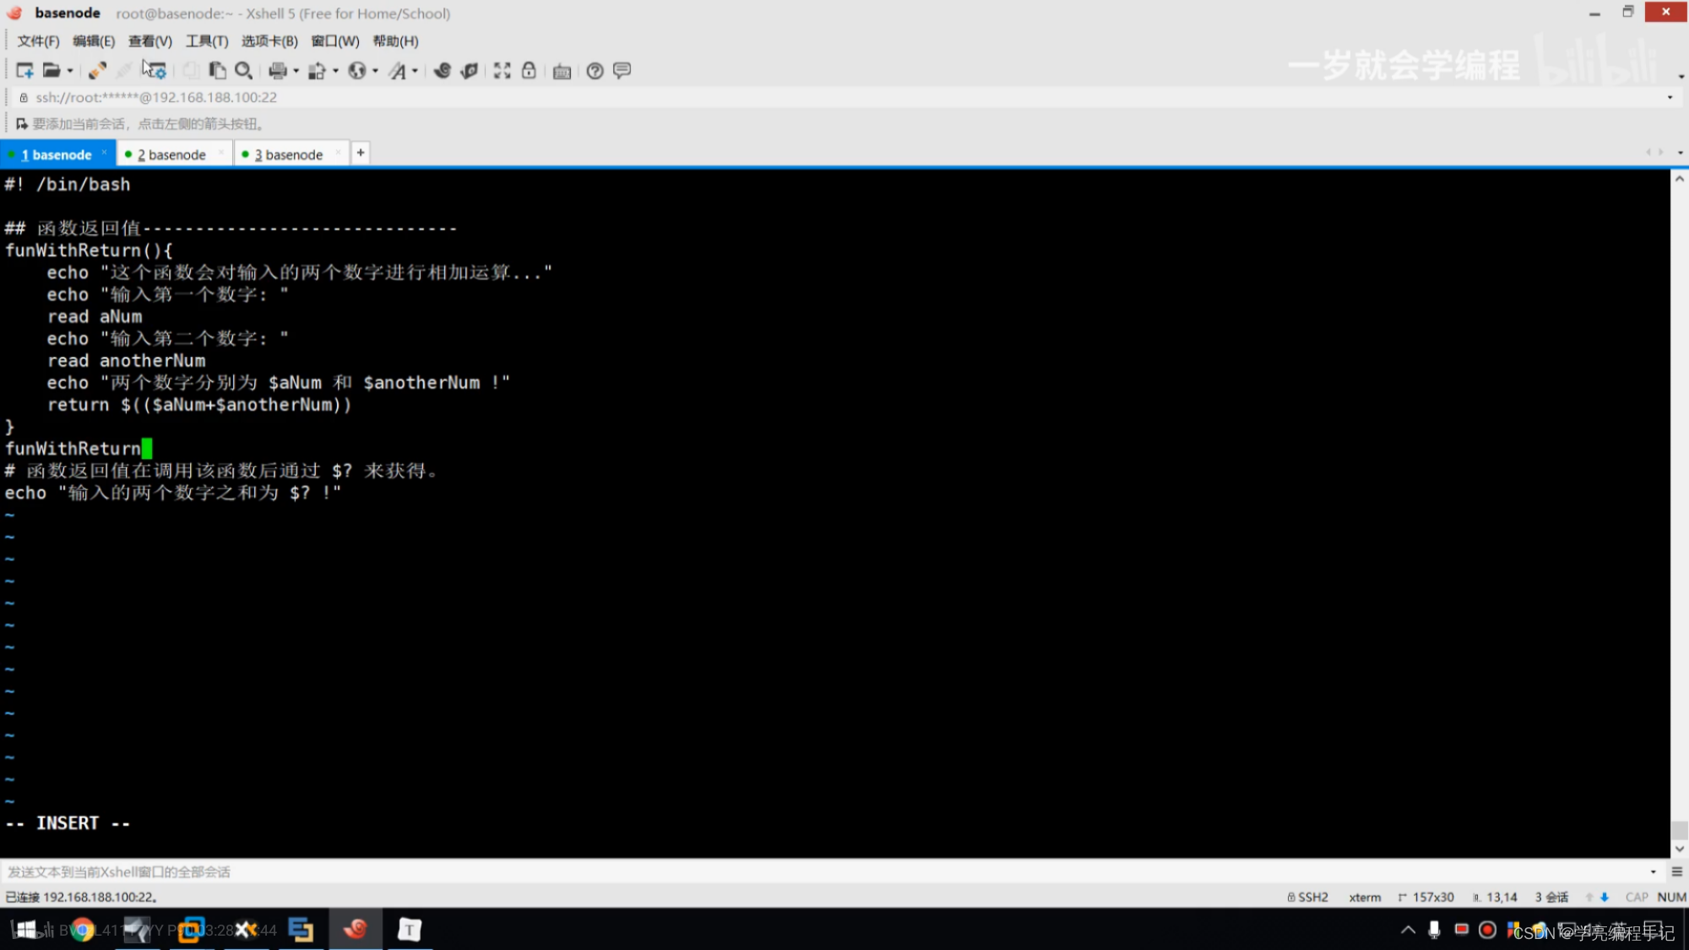The height and width of the screenshot is (950, 1689).
Task: Switch to tab '1 basenode'
Action: (x=57, y=155)
